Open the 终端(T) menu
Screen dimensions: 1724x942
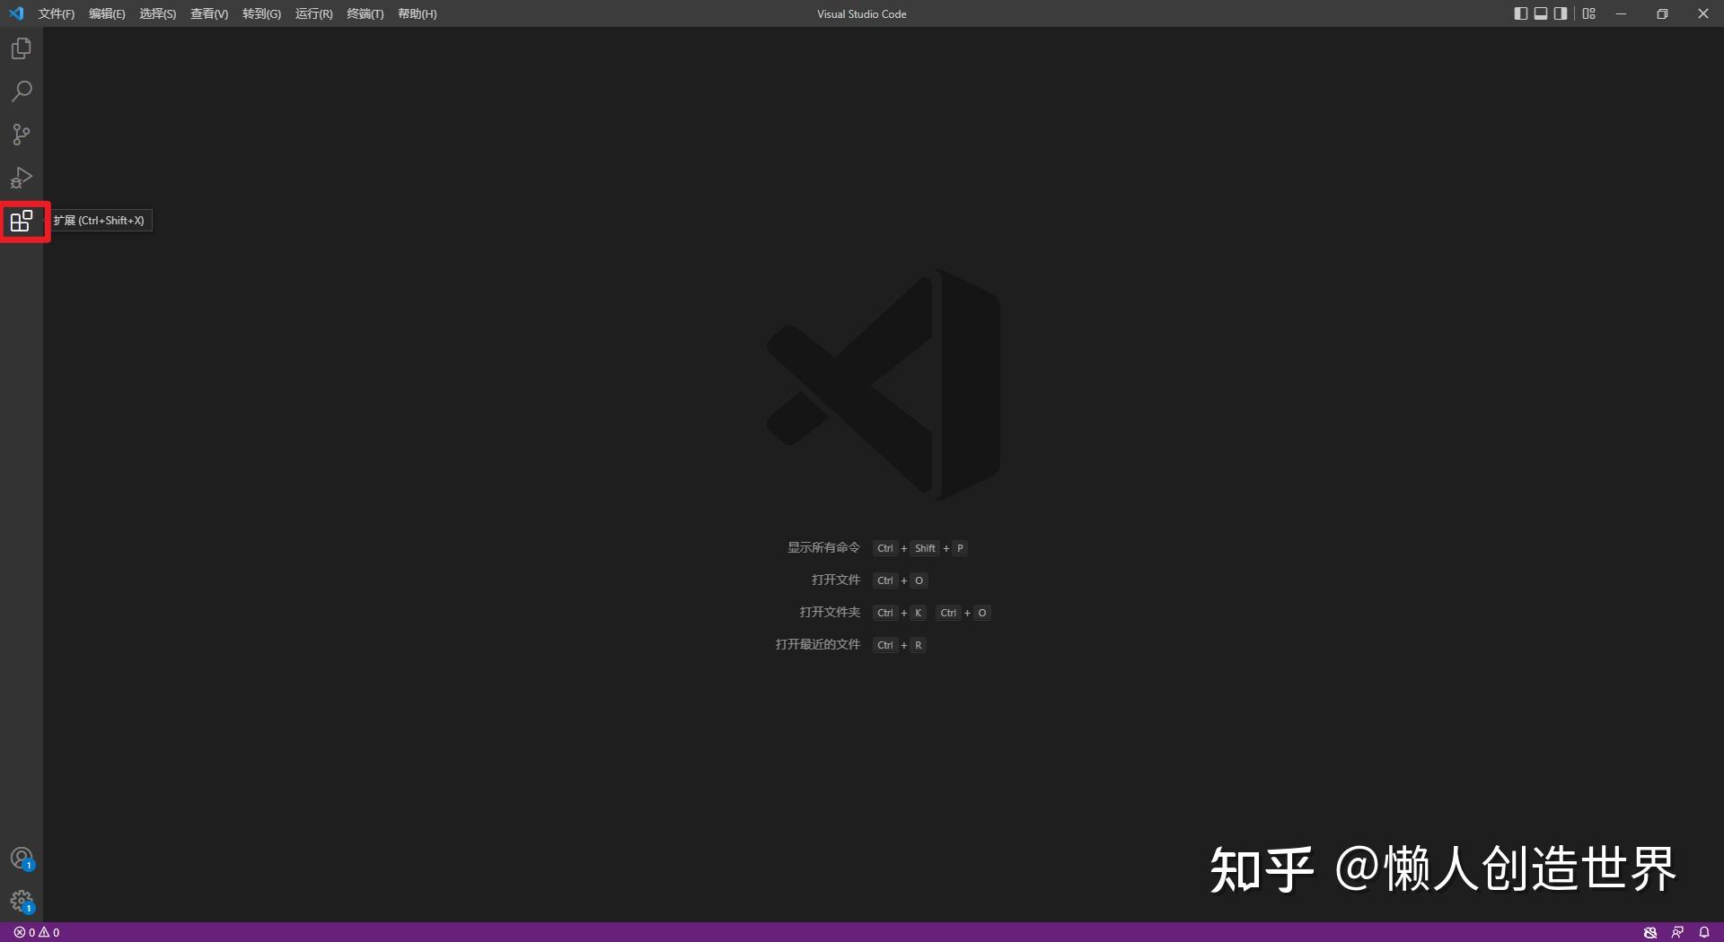click(365, 13)
